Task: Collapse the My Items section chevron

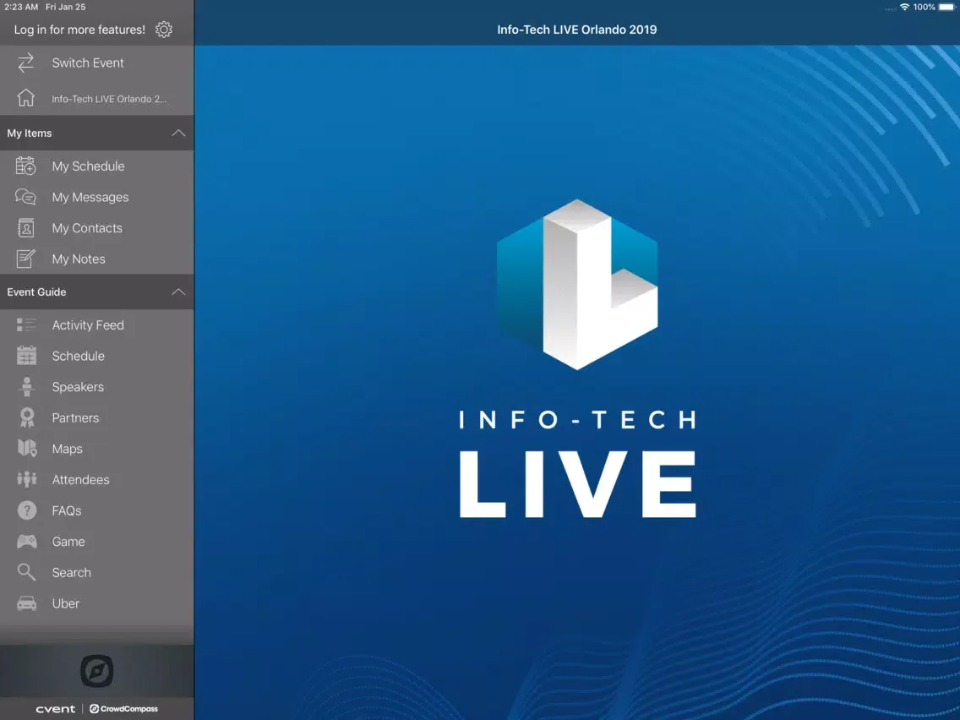Action: point(178,133)
